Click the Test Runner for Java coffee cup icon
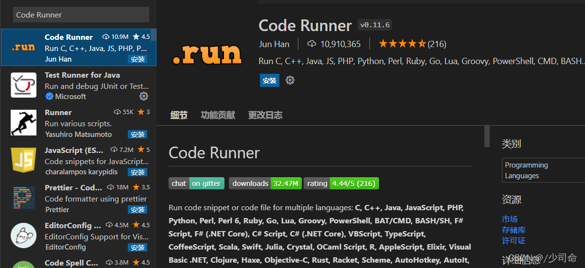The width and height of the screenshot is (585, 268). pyautogui.click(x=23, y=85)
